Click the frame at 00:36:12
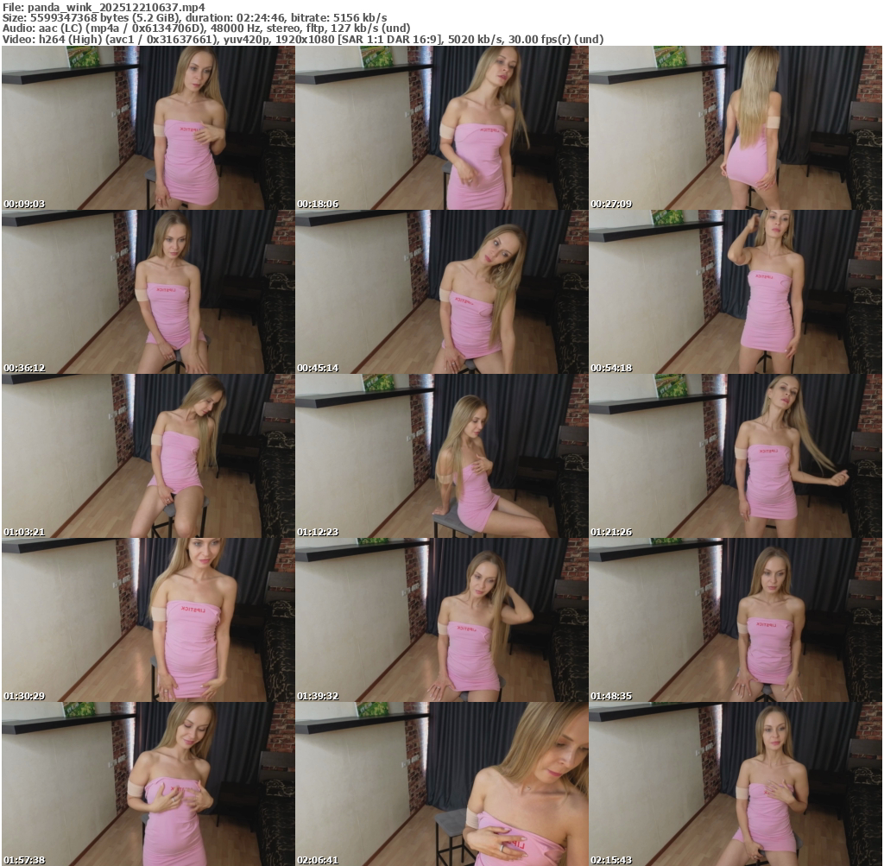Image resolution: width=884 pixels, height=866 pixels. click(x=148, y=291)
